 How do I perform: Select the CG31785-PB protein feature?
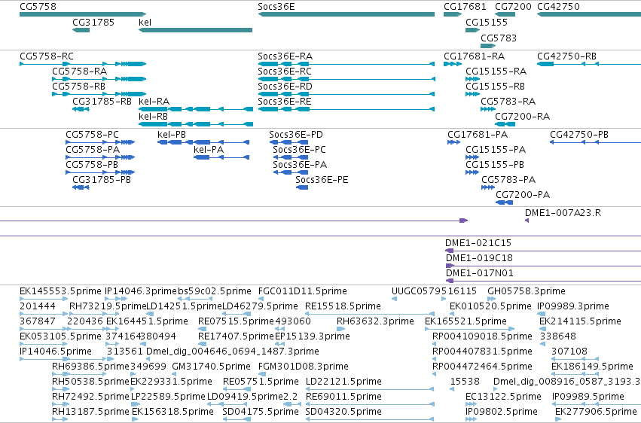81,187
